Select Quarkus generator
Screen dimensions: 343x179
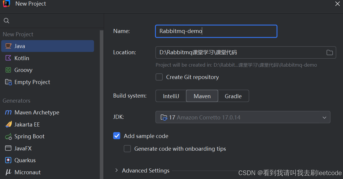coord(48,160)
